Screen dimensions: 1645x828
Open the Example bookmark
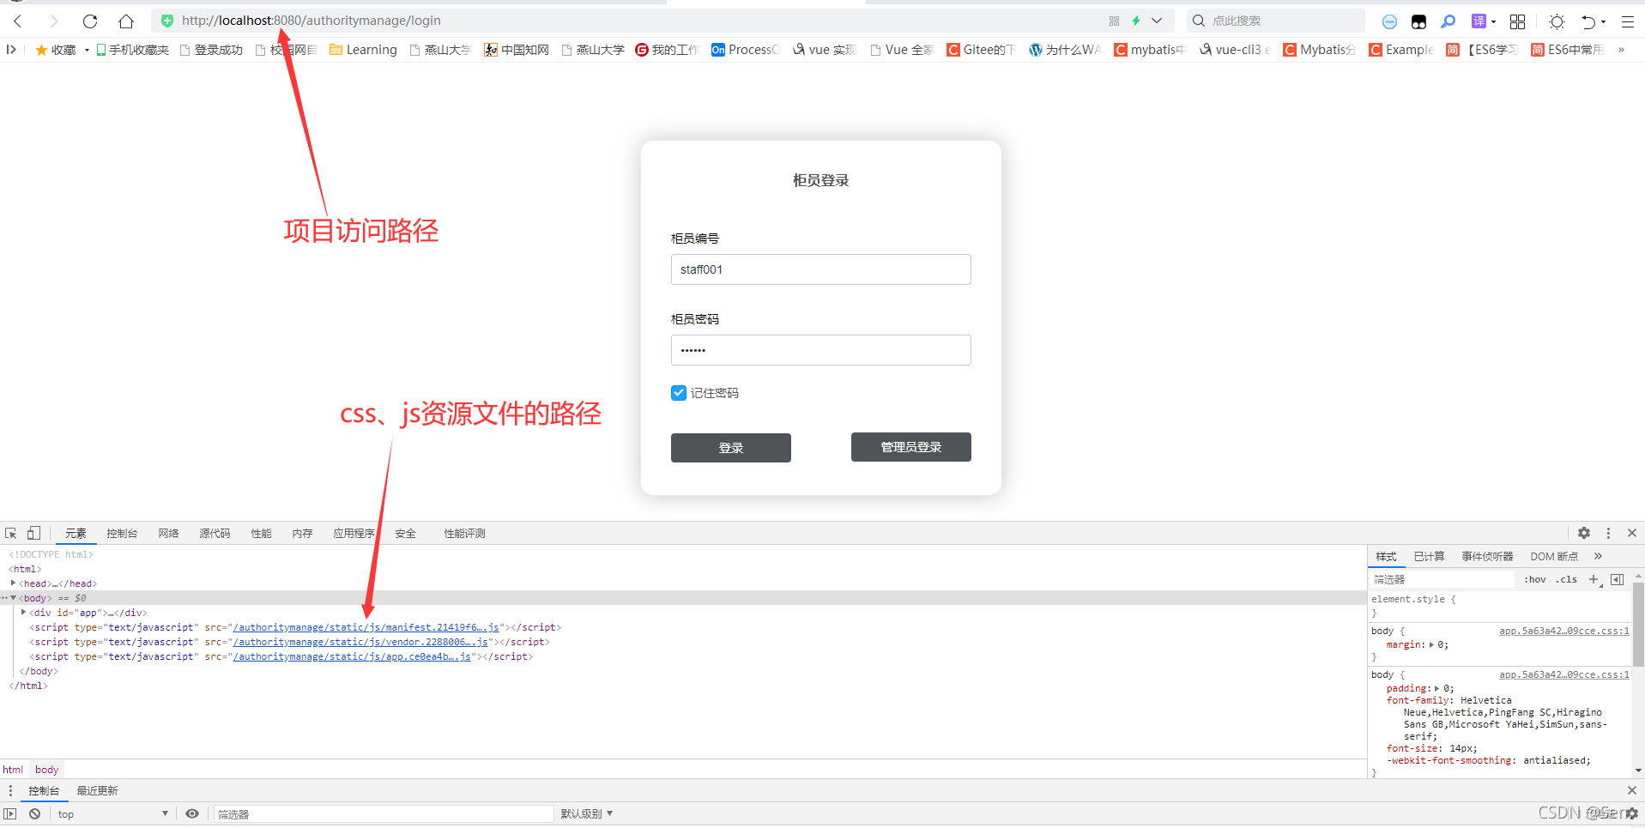pos(1401,50)
